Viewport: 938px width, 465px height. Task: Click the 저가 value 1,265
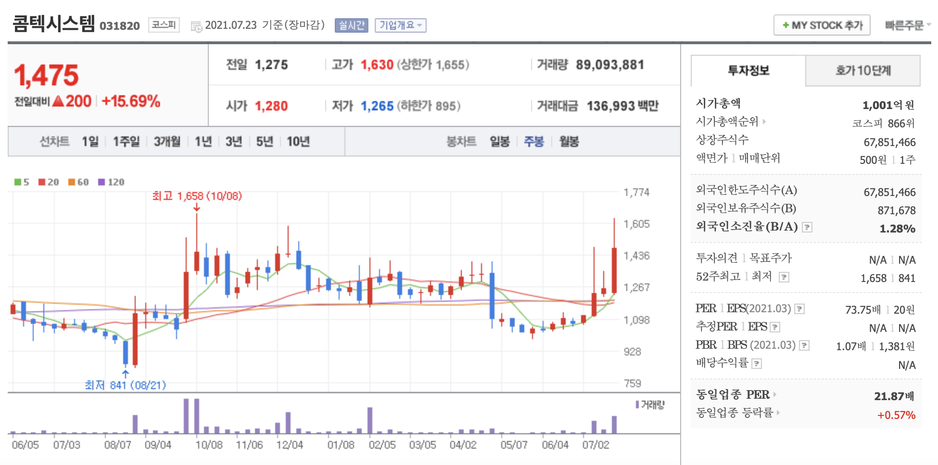pyautogui.click(x=377, y=106)
